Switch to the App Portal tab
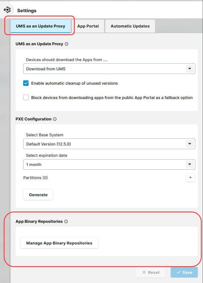This screenshot has width=203, height=283. click(x=88, y=26)
